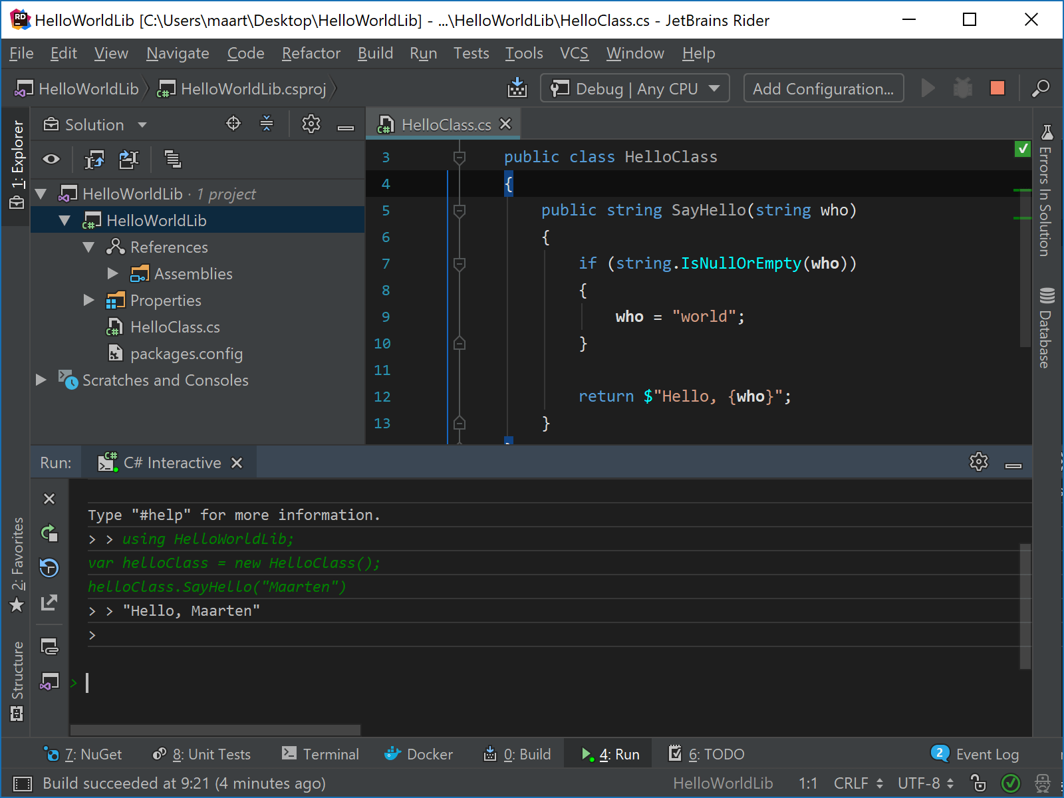Open the Terminal tool window
This screenshot has height=798, width=1064.
point(320,754)
